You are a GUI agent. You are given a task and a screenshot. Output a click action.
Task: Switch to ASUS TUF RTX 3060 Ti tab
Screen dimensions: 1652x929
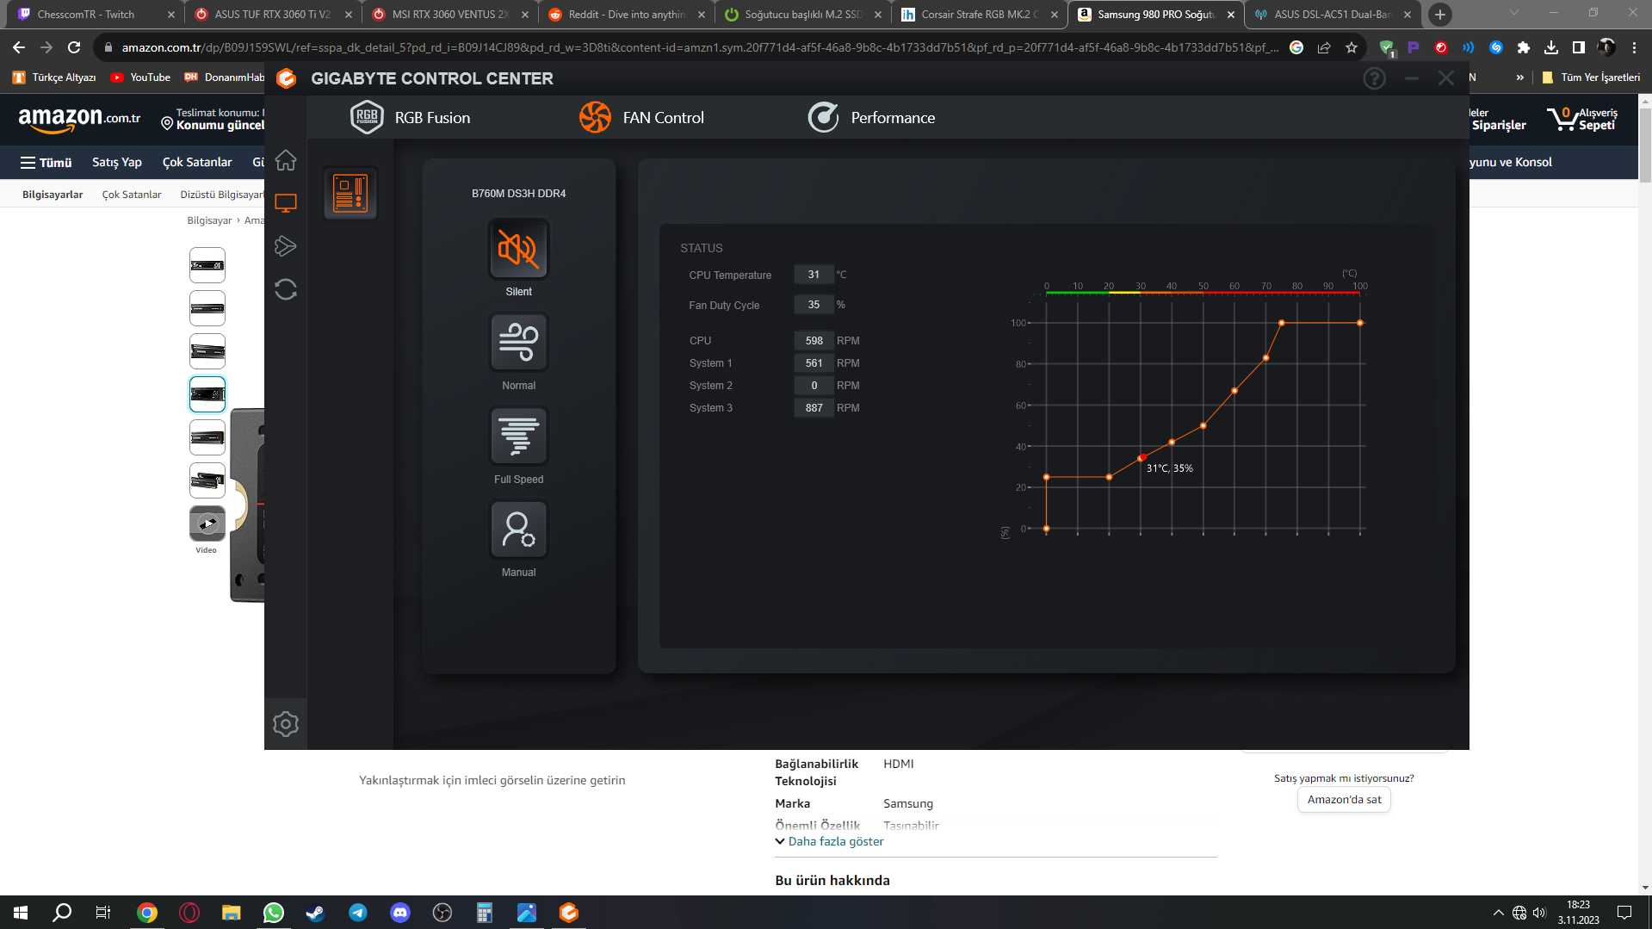pos(271,15)
